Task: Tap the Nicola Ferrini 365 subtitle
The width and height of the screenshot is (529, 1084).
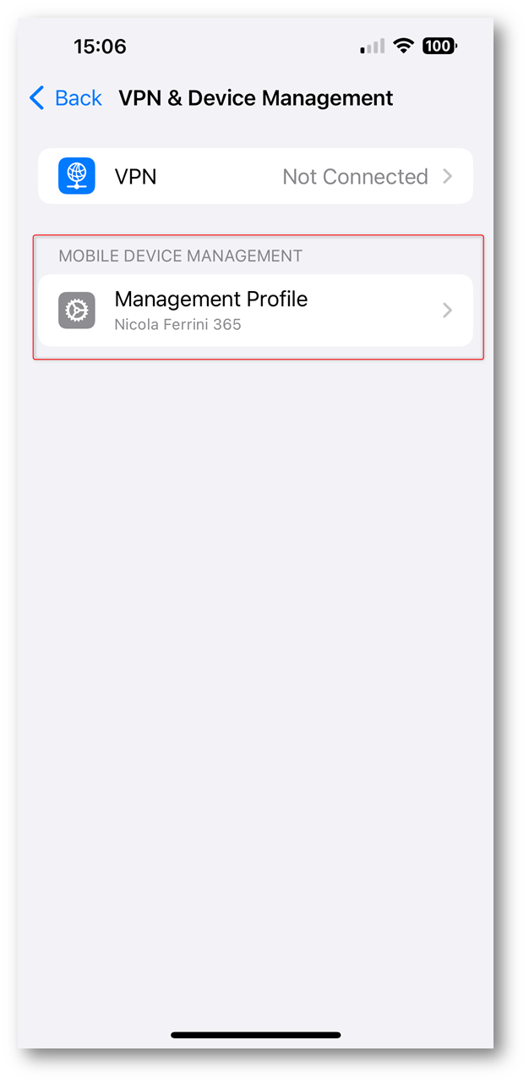Action: (177, 324)
